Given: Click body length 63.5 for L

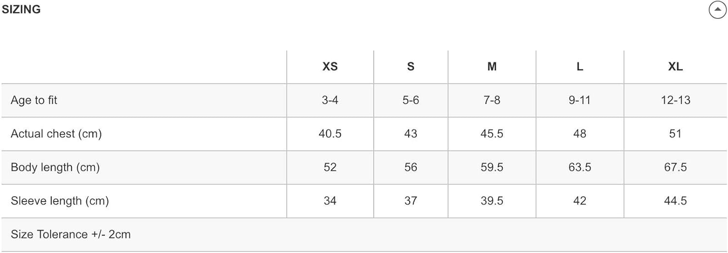Looking at the screenshot, I should [579, 168].
